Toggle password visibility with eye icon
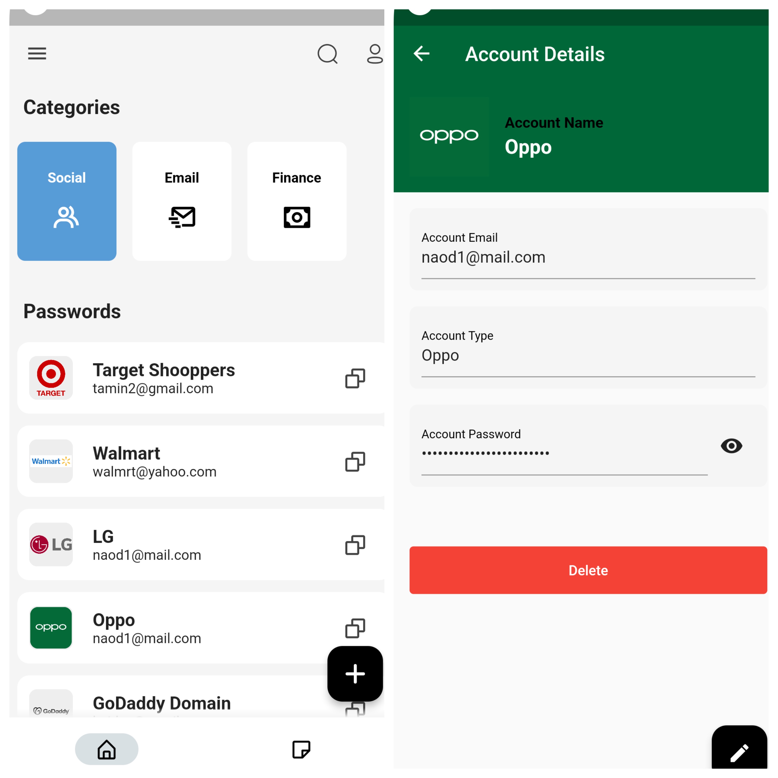This screenshot has height=778, width=778. tap(732, 445)
